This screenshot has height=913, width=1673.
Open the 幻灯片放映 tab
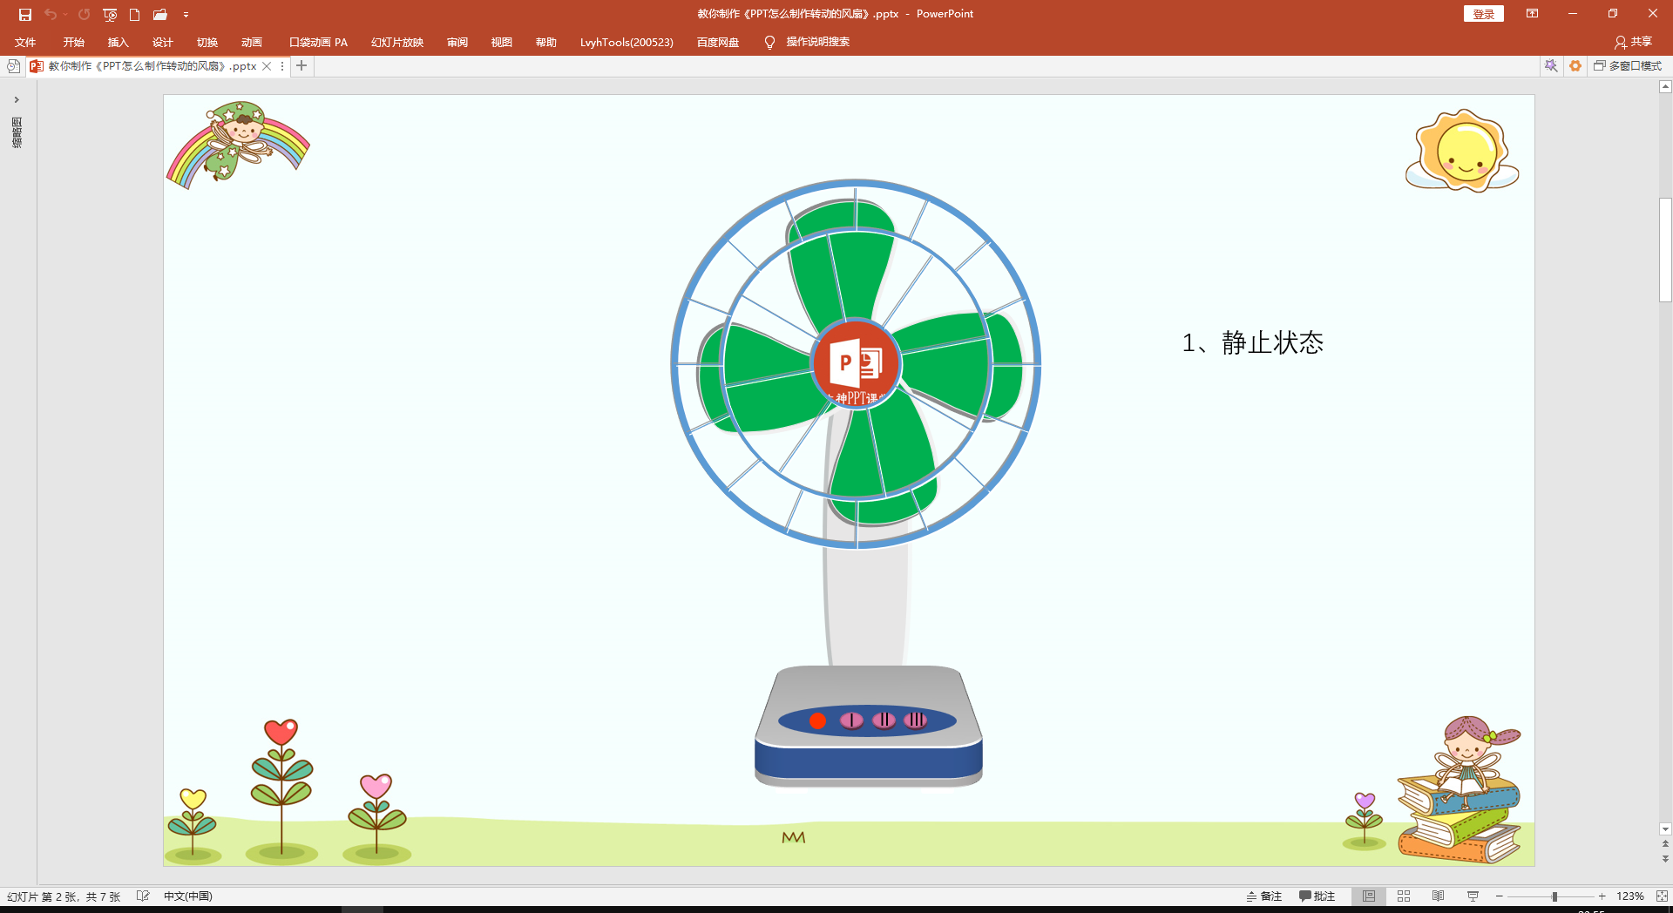(396, 42)
